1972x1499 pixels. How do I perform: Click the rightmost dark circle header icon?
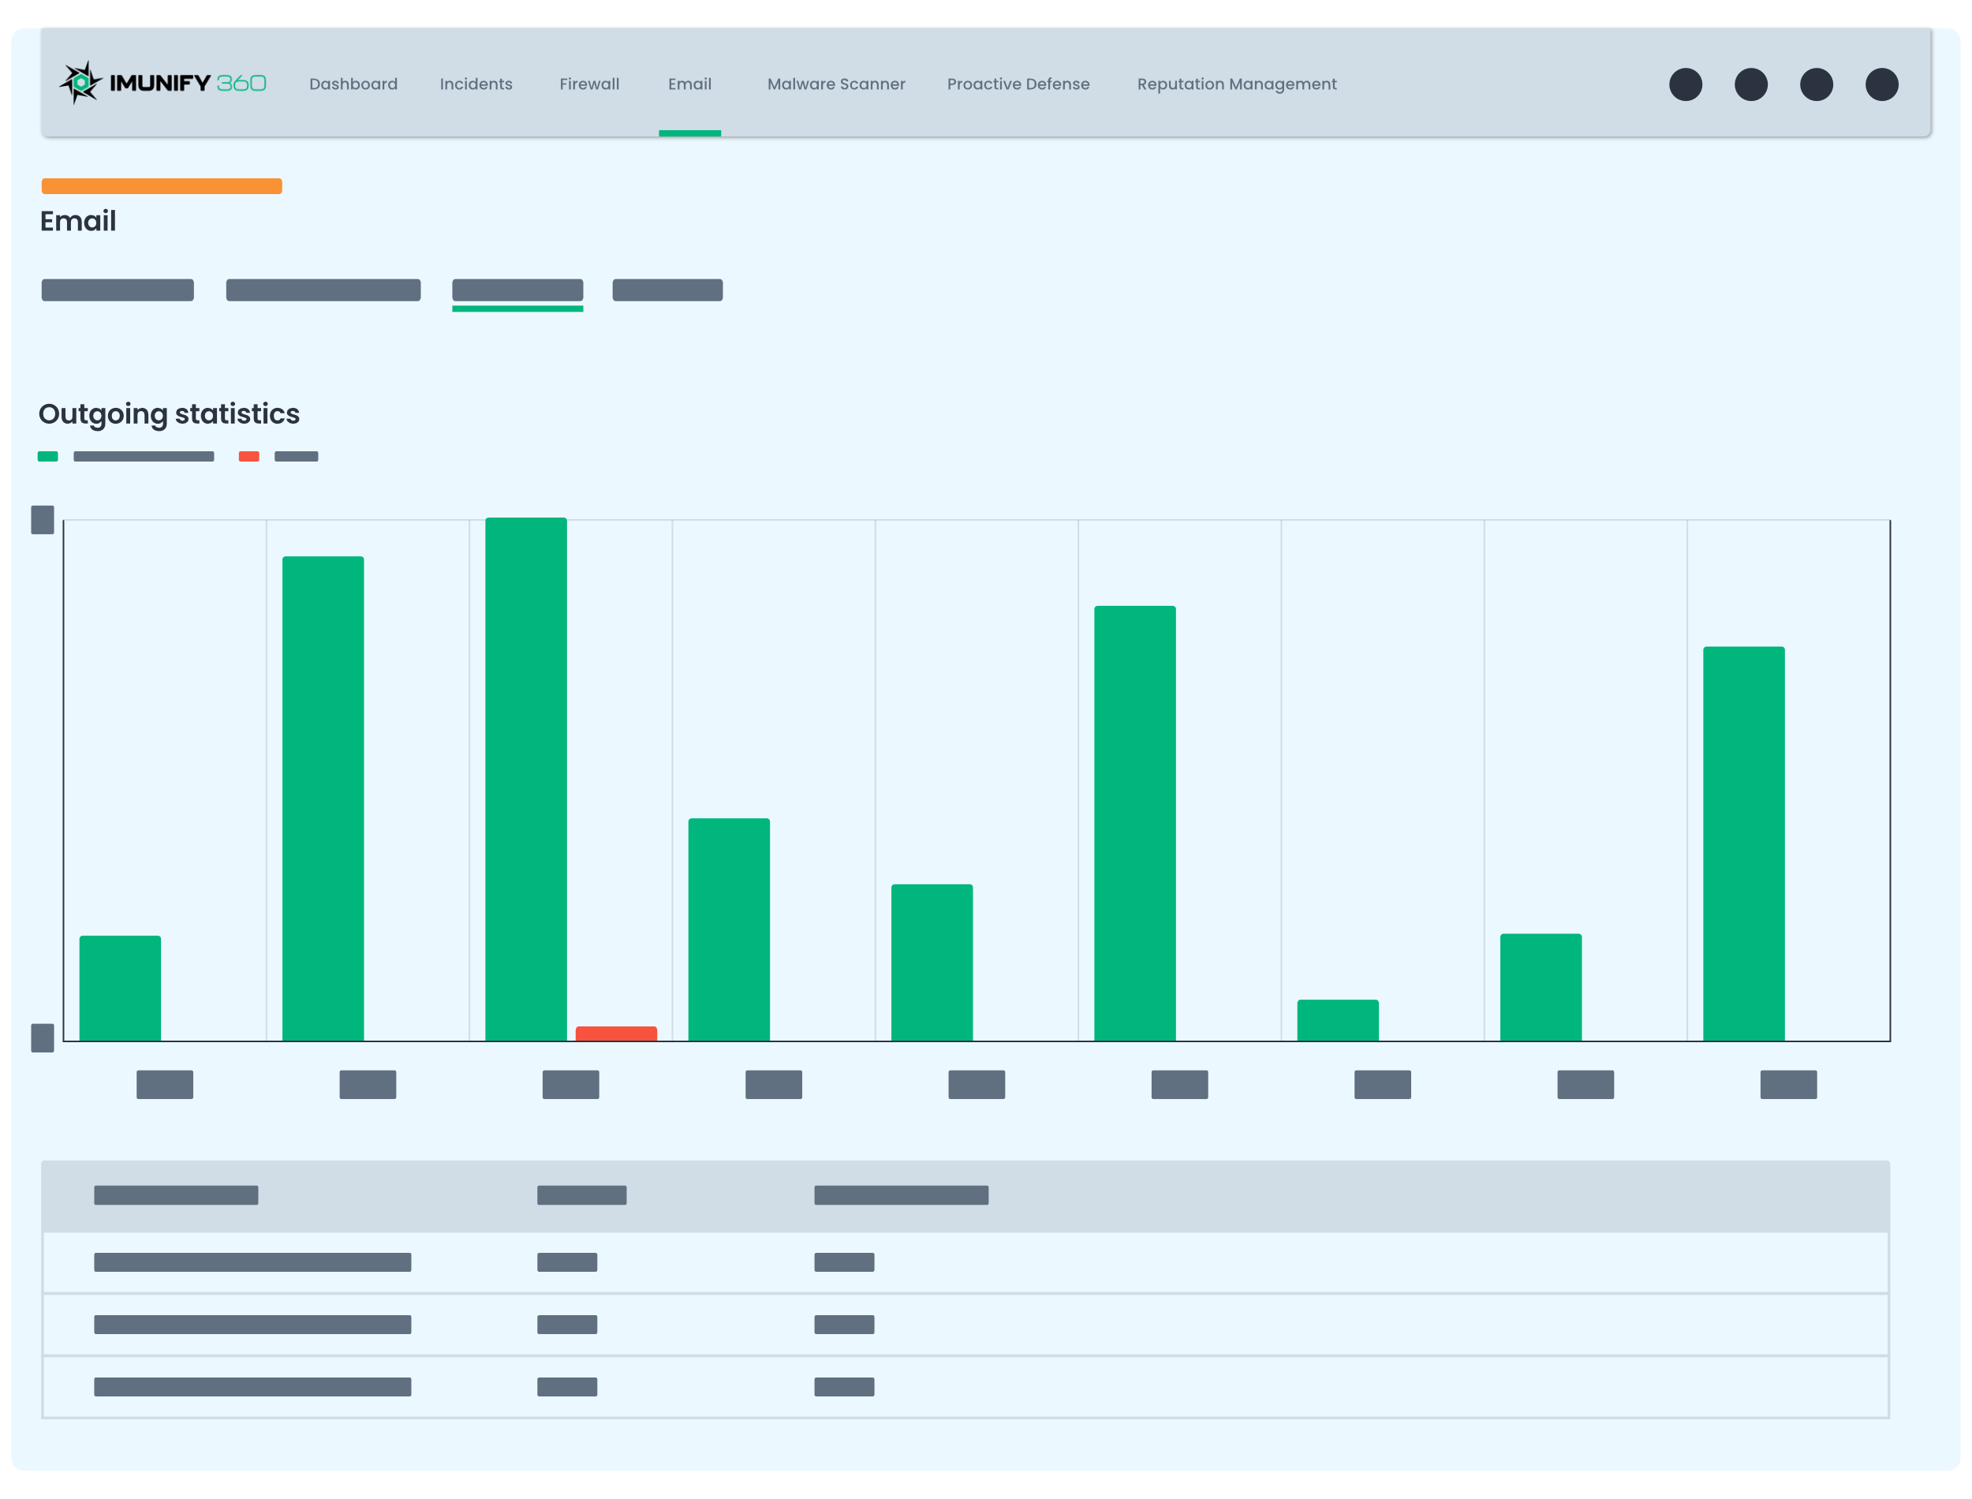point(1881,84)
